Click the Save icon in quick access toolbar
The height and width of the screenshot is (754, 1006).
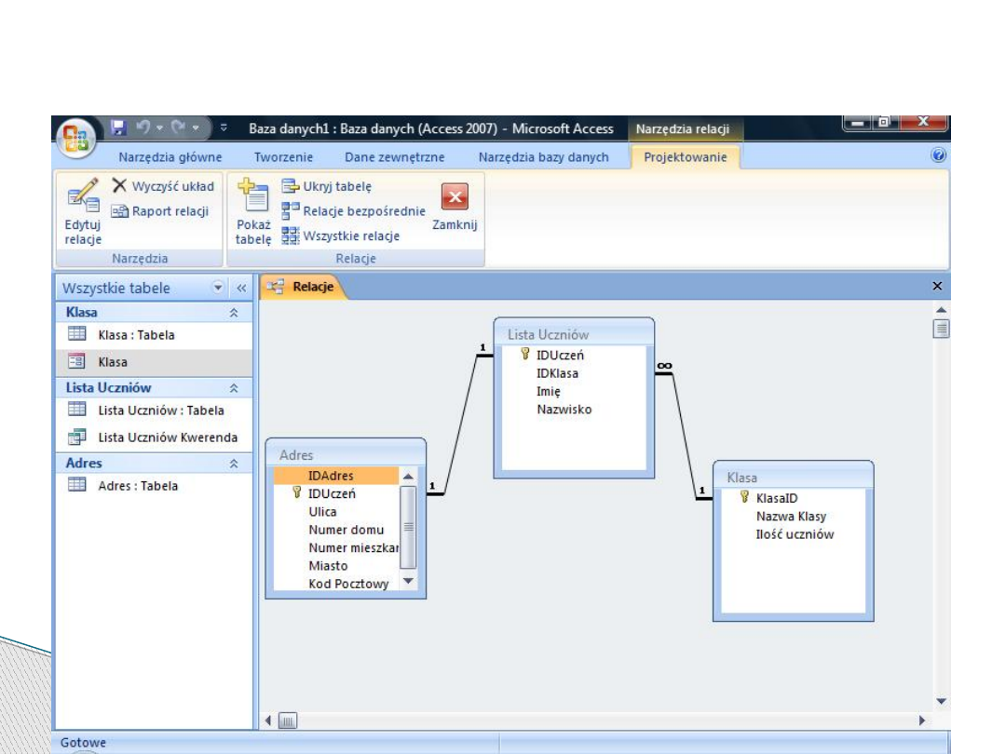click(x=118, y=128)
